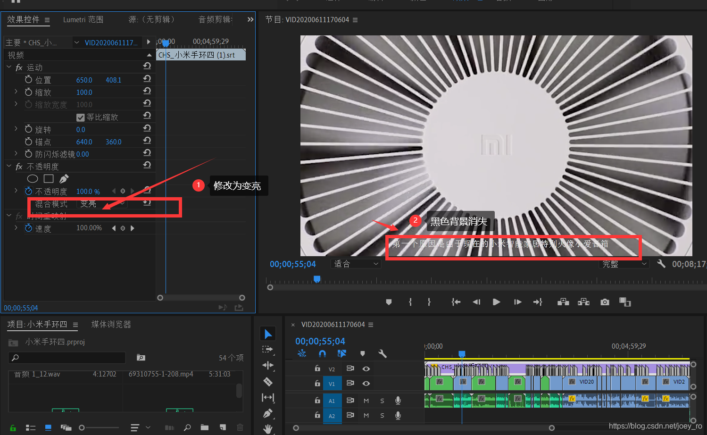Play the program monitor
Image resolution: width=707 pixels, height=435 pixels.
[496, 302]
